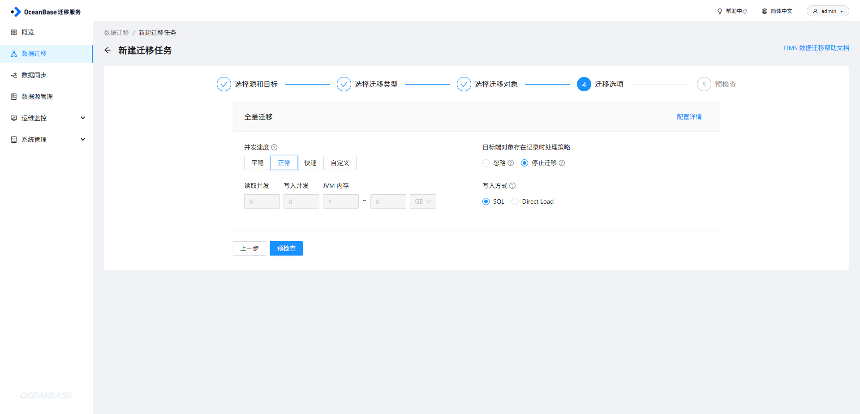Click the 选择源和目标 step label
Screen dimensions: 860x414
256,84
